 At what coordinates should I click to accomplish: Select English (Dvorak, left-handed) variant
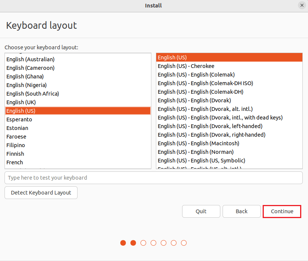(x=210, y=126)
